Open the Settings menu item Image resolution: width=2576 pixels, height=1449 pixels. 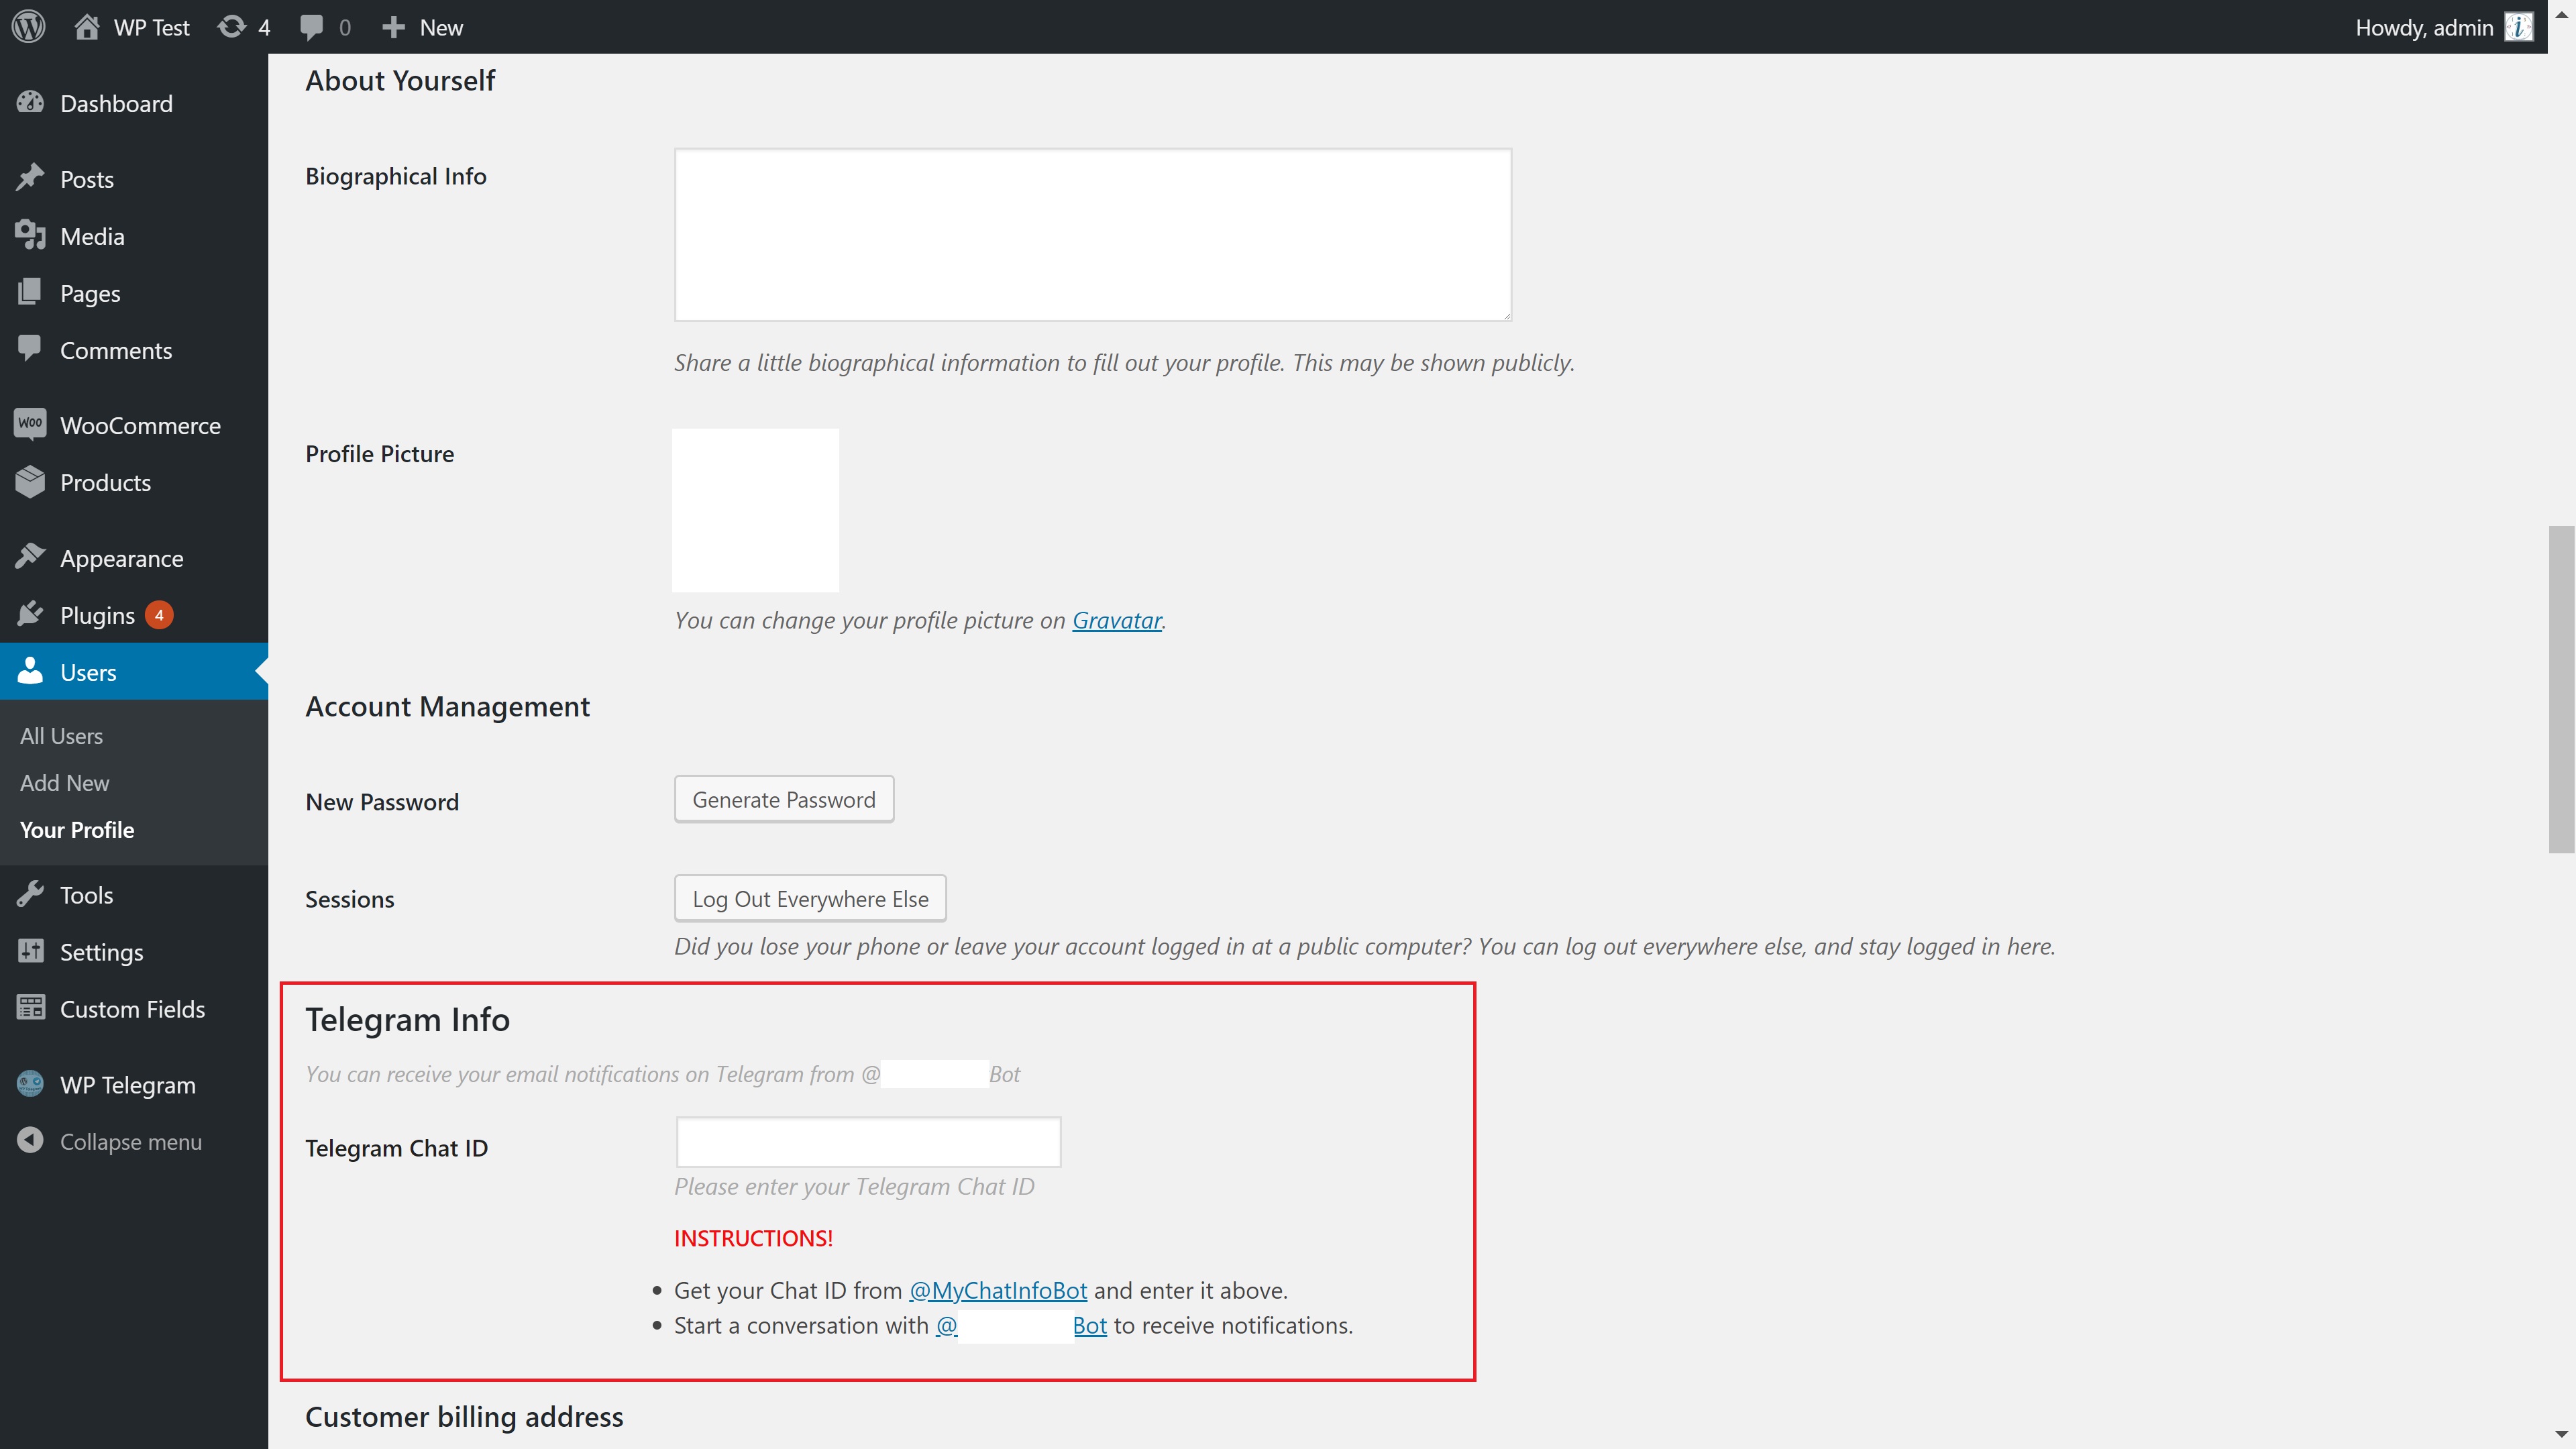(101, 952)
